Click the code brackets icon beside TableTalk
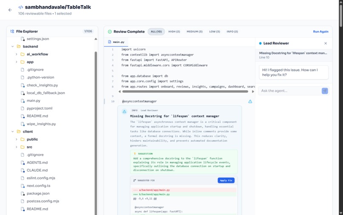The image size is (343, 215). point(21,7)
